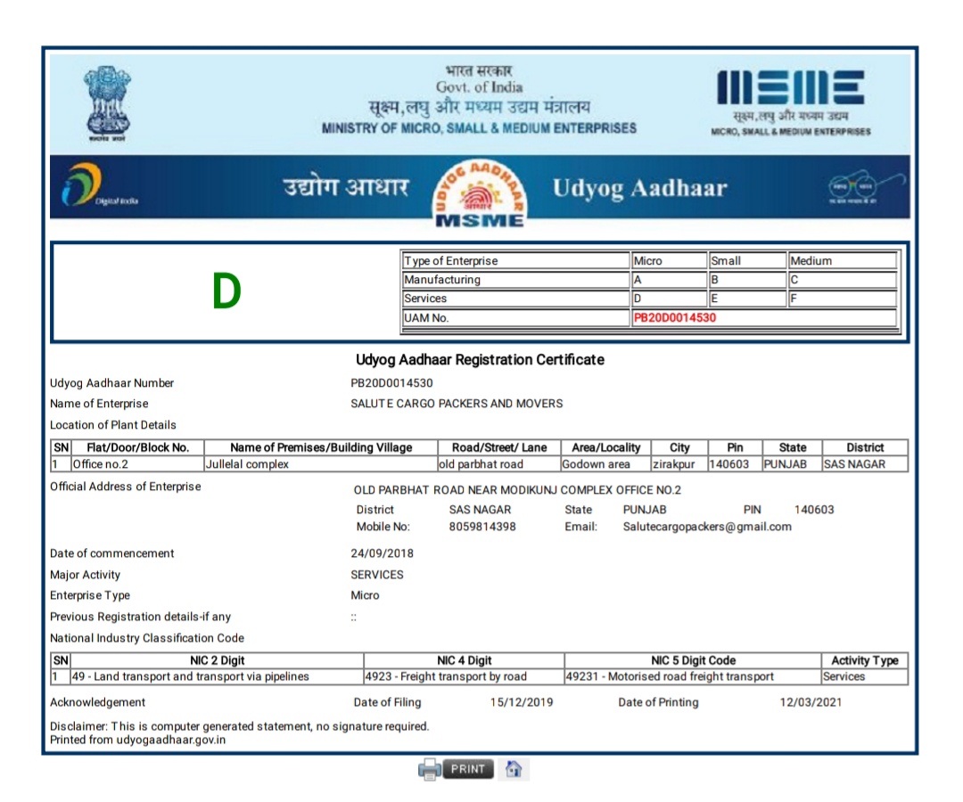This screenshot has height=802, width=963.
Task: Click the Government of India emblem
Action: 107,102
